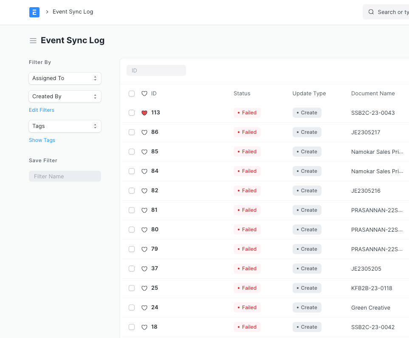Image resolution: width=409 pixels, height=338 pixels.
Task: Click the search magnifier icon
Action: (371, 12)
